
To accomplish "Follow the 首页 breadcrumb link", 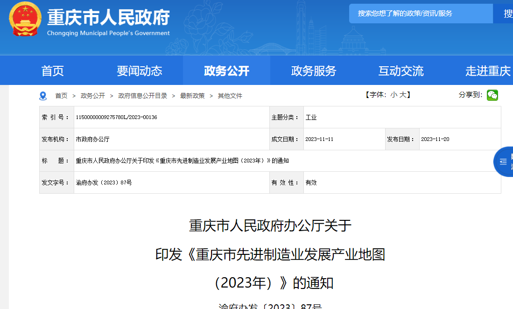I will (x=61, y=95).
